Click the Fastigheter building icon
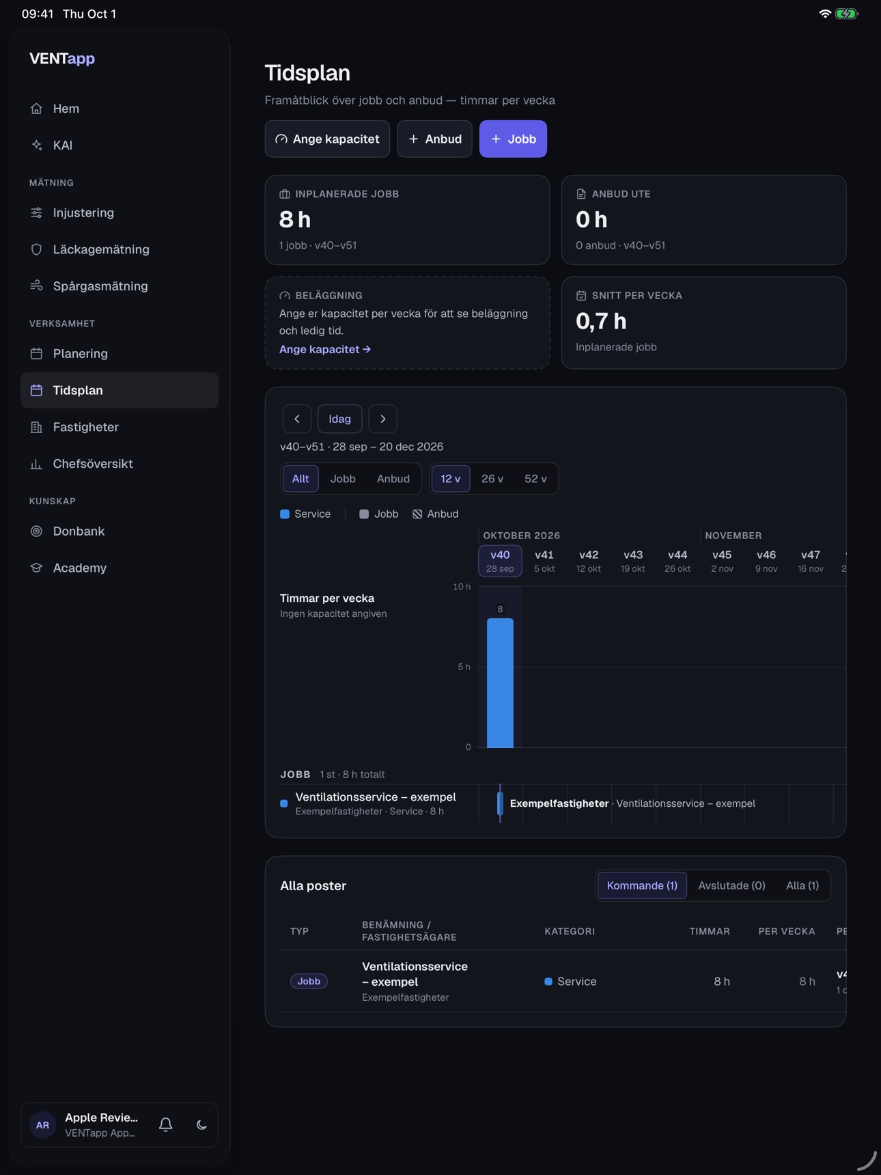This screenshot has width=881, height=1175. 37,427
